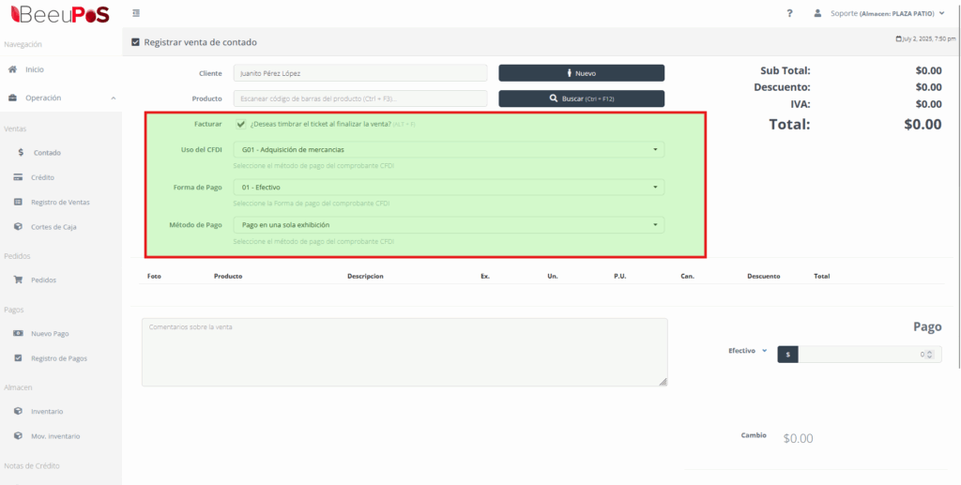Image resolution: width=961 pixels, height=485 pixels.
Task: Expand the Soporte user menu arrow
Action: (x=941, y=13)
